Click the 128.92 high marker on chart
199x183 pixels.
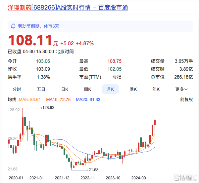[48, 108]
